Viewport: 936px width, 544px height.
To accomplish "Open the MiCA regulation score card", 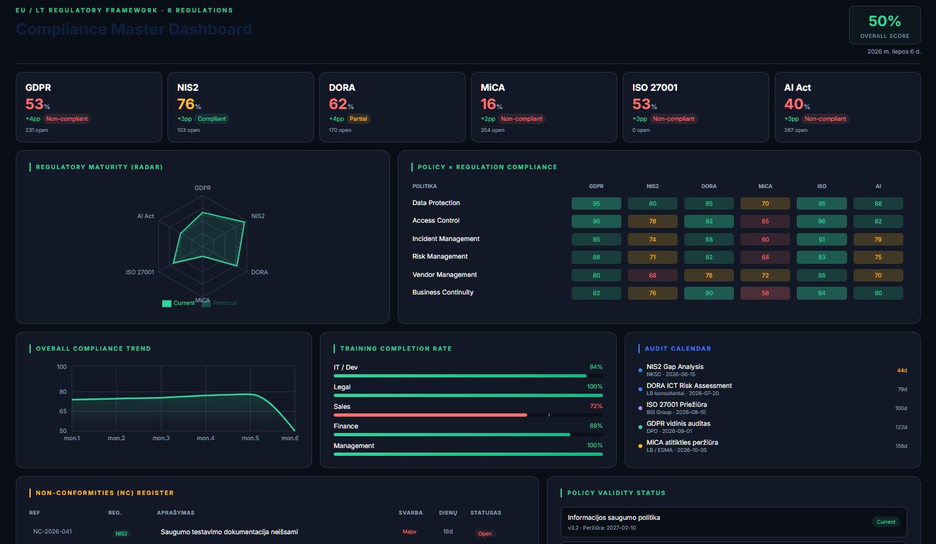I will click(544, 107).
